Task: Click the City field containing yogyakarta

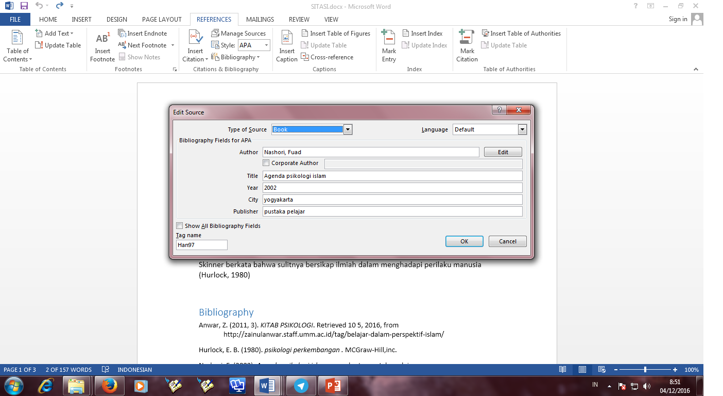Action: 392,200
